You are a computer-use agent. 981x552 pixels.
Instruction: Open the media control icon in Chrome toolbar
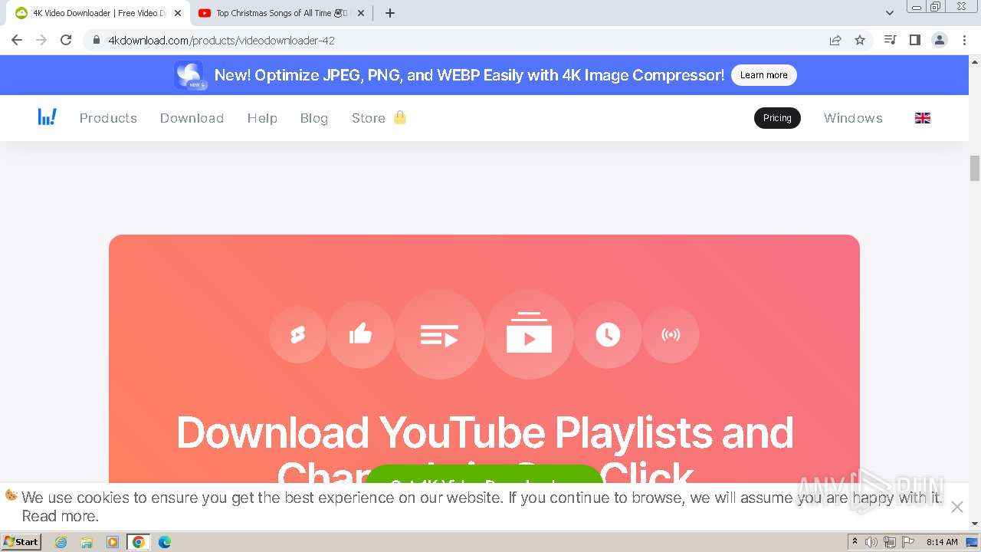coord(890,40)
